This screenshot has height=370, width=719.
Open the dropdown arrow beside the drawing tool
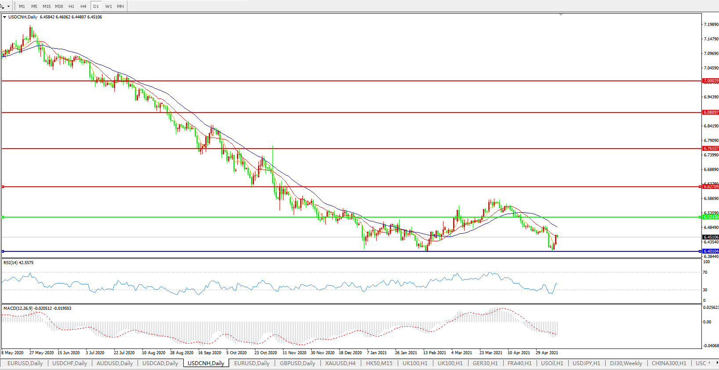[x=8, y=6]
